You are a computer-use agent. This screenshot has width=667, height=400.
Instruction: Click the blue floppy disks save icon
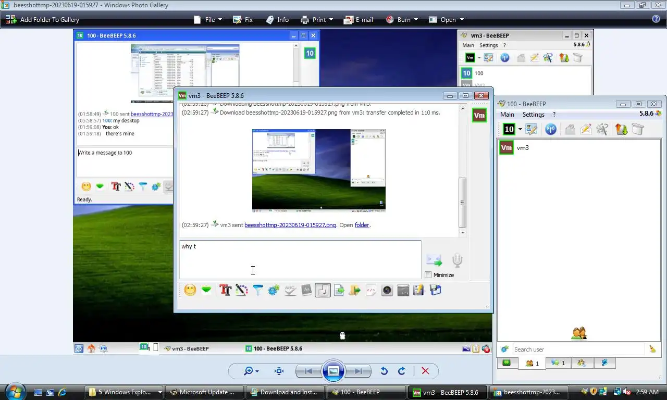pos(435,290)
